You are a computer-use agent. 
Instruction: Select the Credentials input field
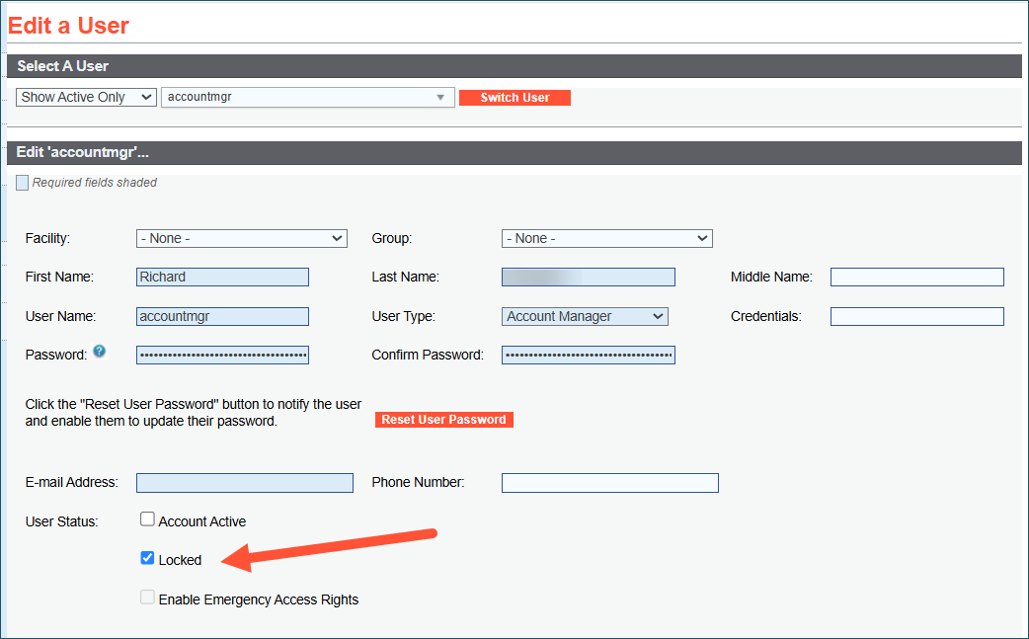coord(916,316)
